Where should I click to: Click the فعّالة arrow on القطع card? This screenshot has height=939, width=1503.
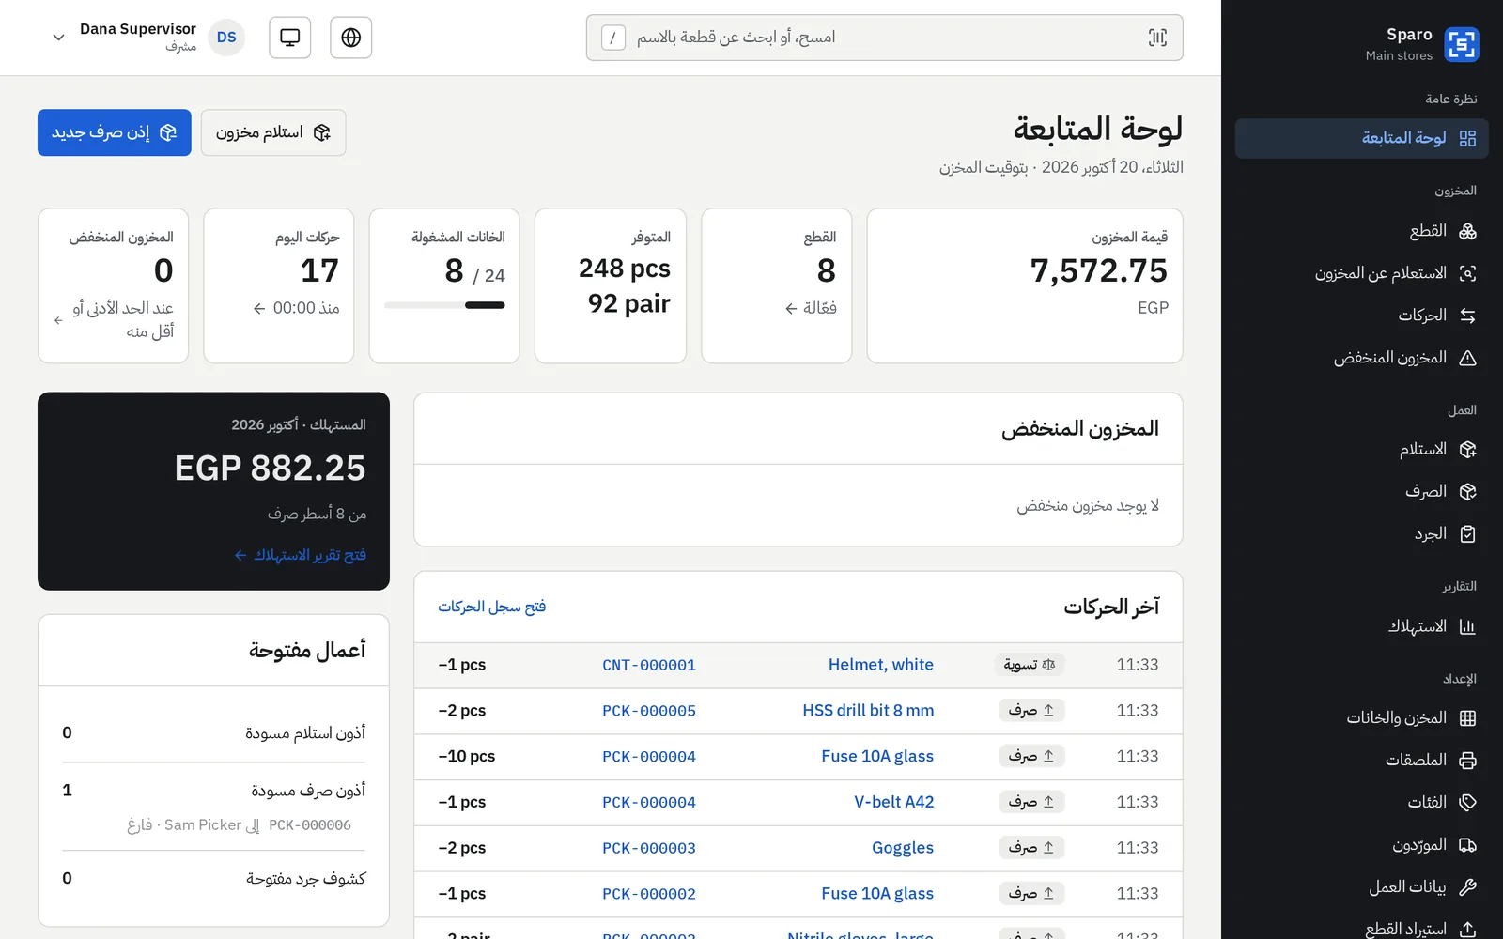pyautogui.click(x=791, y=309)
